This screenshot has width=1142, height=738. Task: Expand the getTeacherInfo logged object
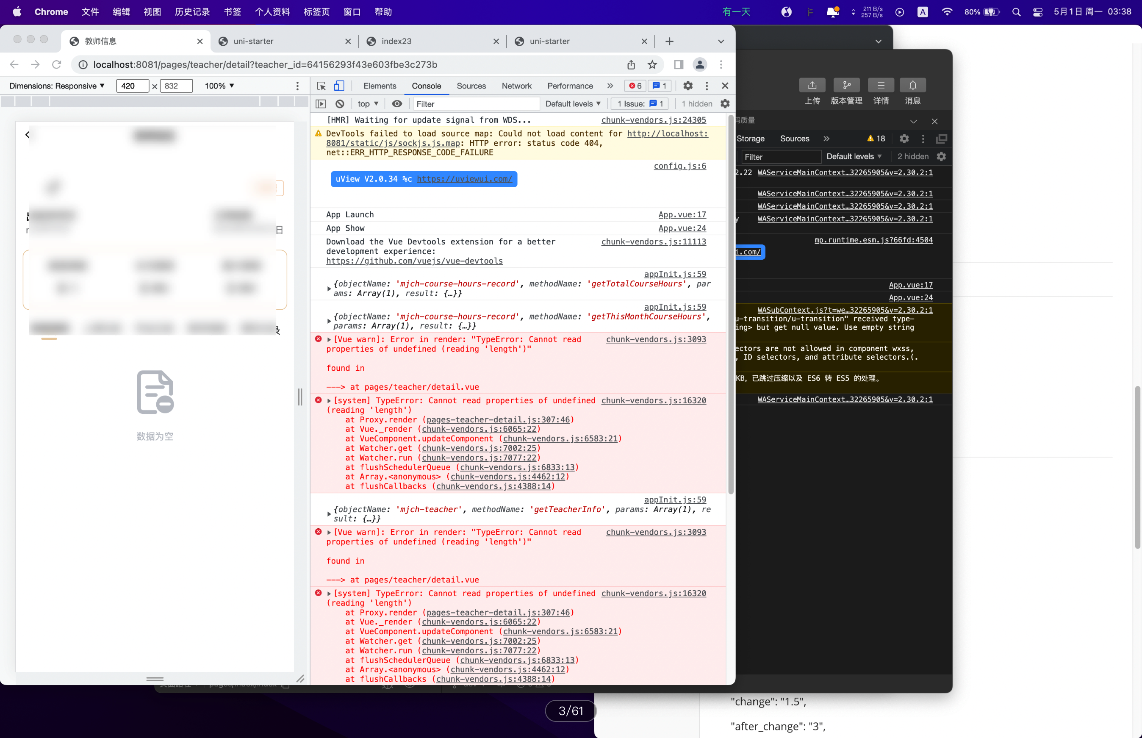[329, 514]
